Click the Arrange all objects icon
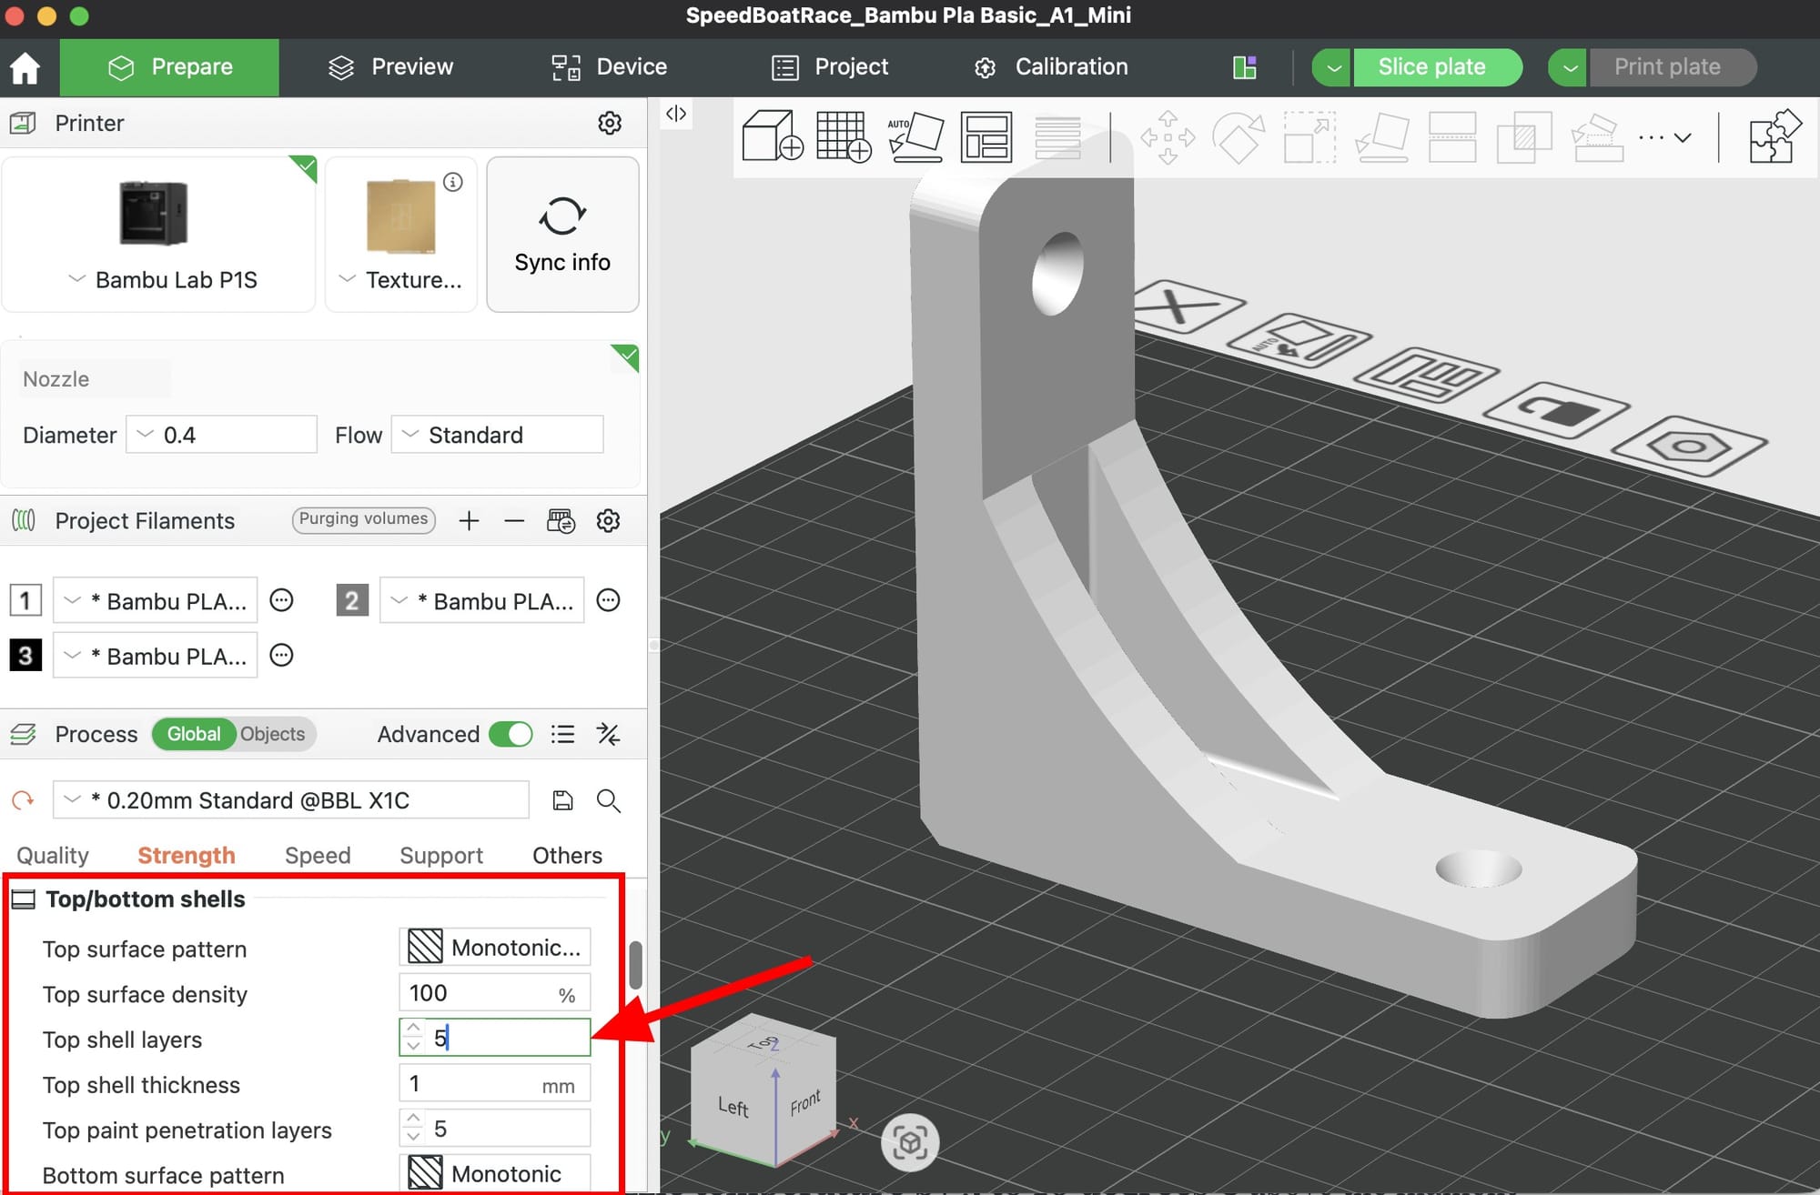This screenshot has width=1820, height=1195. (986, 136)
